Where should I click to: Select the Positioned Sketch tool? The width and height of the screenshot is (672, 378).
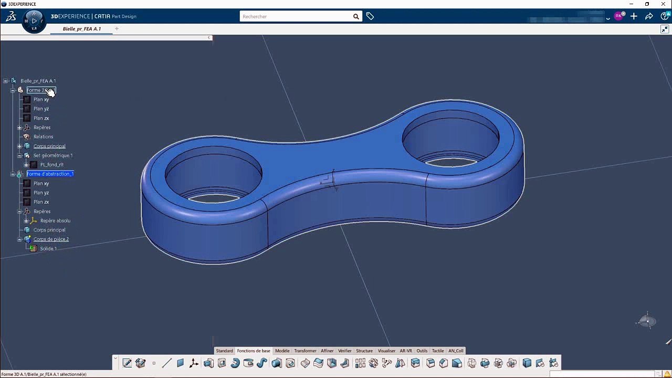tap(140, 363)
